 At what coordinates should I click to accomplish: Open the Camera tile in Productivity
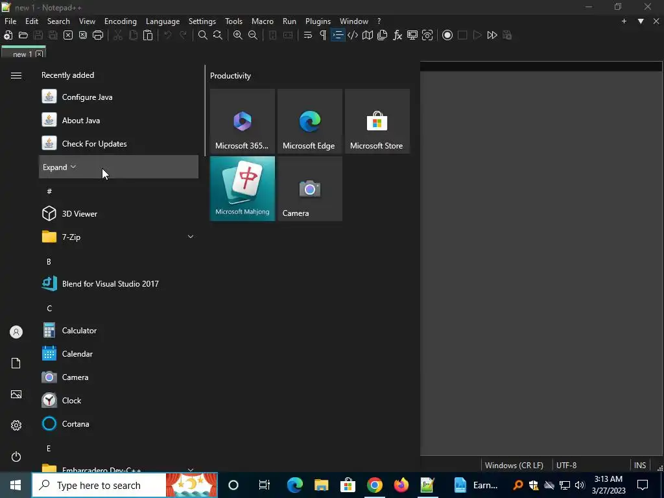(x=310, y=189)
